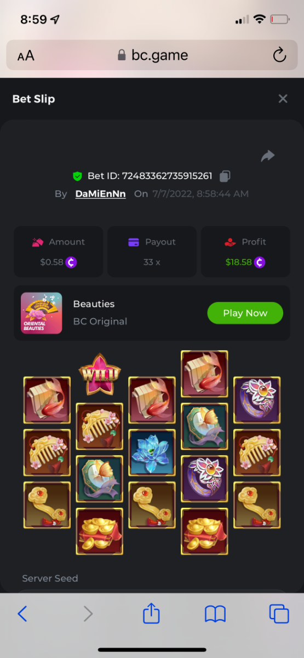Image resolution: width=304 pixels, height=658 pixels.
Task: Tap the Amount $0.58 box
Action: (58, 252)
